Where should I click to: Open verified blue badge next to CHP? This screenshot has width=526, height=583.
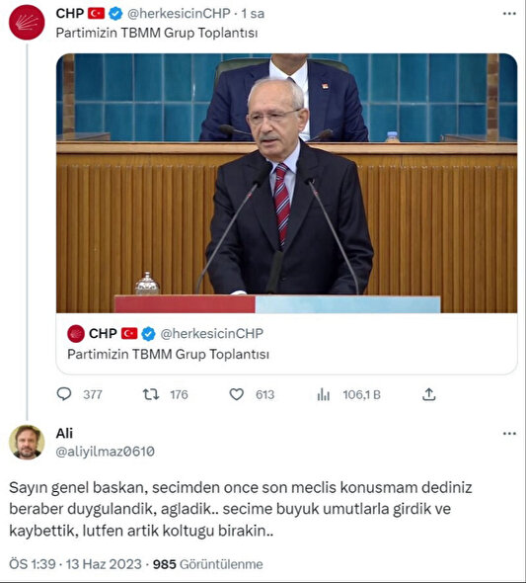click(x=115, y=14)
